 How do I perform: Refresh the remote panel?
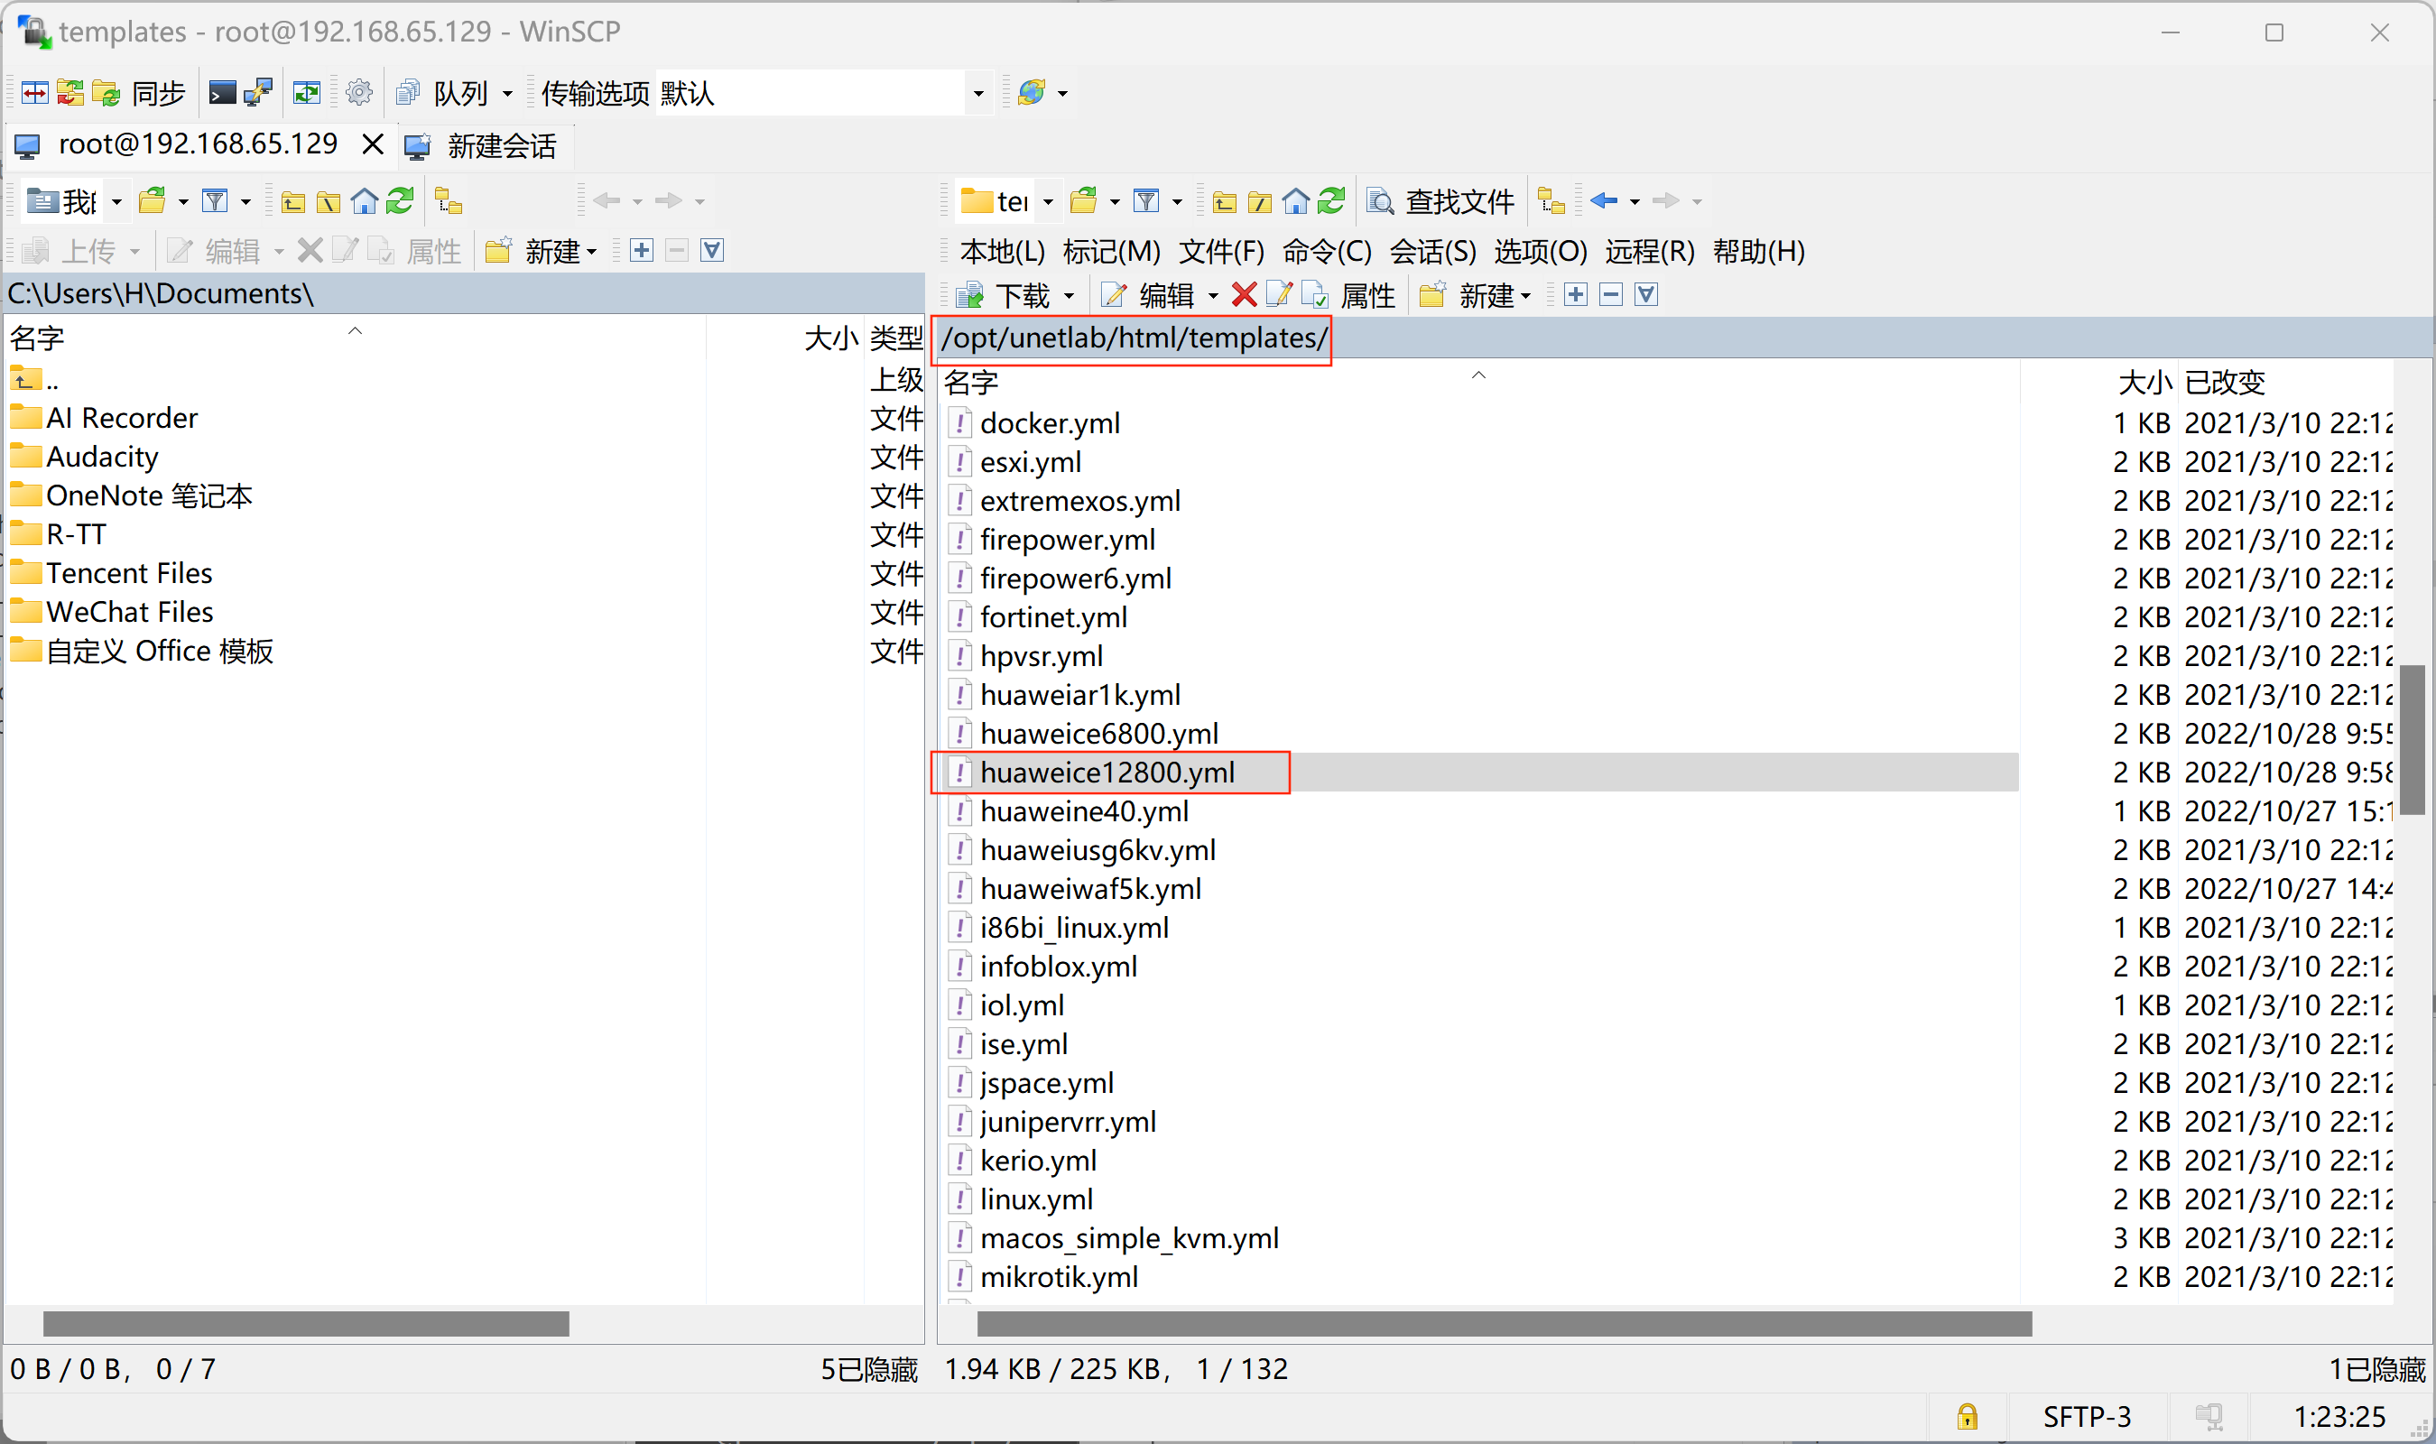point(1331,201)
